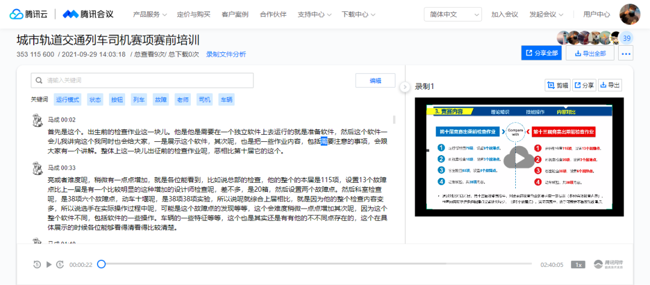Select the 列车 keyword tag
Screen dimensions: 650x285
point(139,100)
